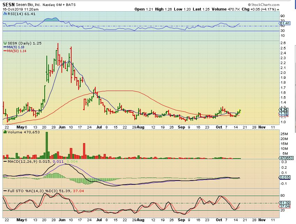Click the 0.015 MACD value tag

pos(285,177)
